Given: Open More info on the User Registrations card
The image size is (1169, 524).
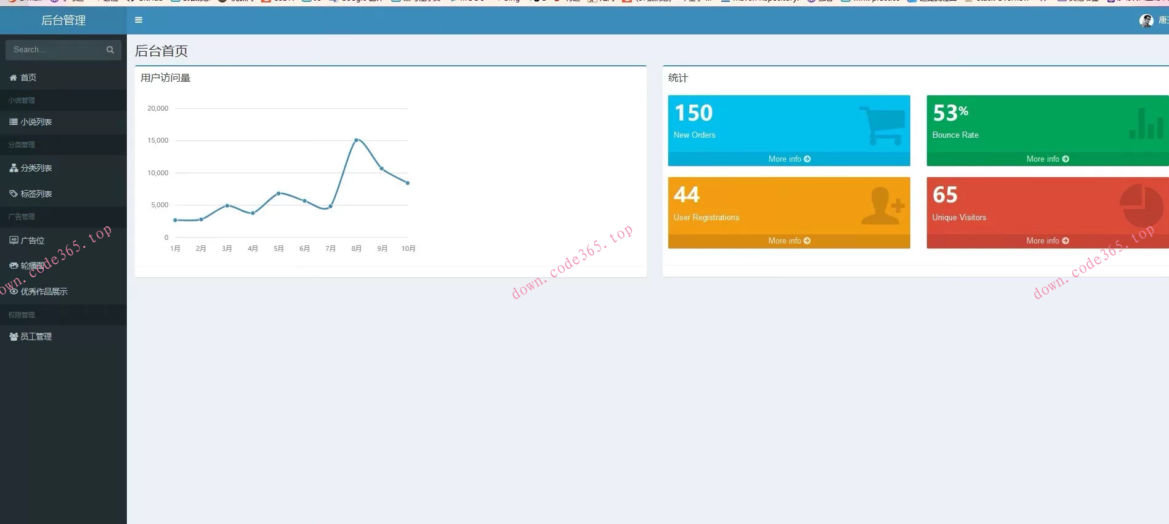Looking at the screenshot, I should tap(789, 240).
